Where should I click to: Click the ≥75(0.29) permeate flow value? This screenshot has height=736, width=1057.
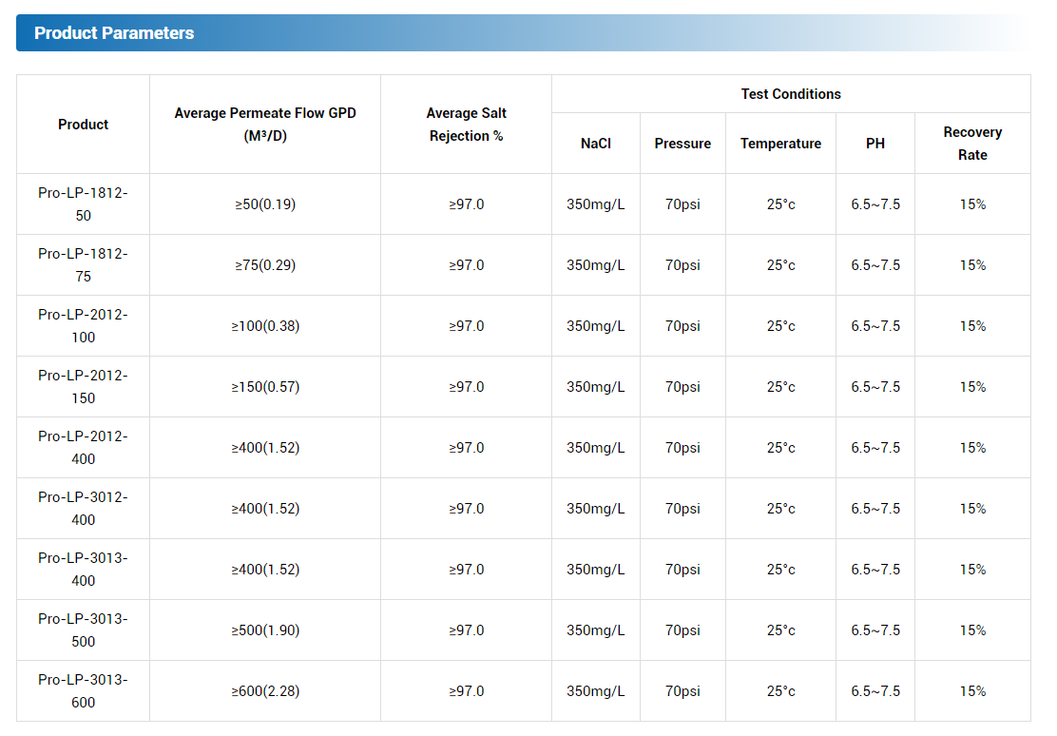[265, 265]
